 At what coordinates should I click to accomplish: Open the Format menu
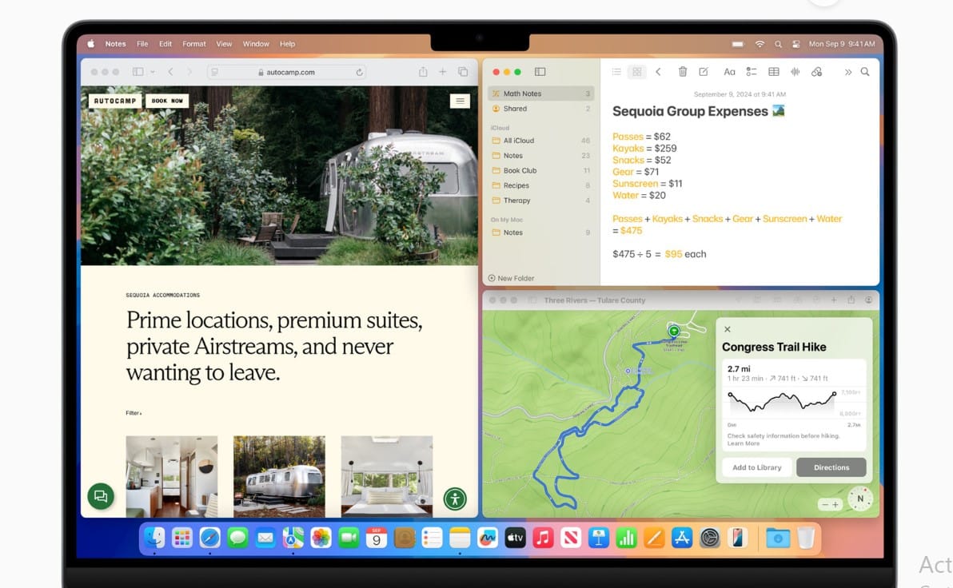pyautogui.click(x=194, y=44)
